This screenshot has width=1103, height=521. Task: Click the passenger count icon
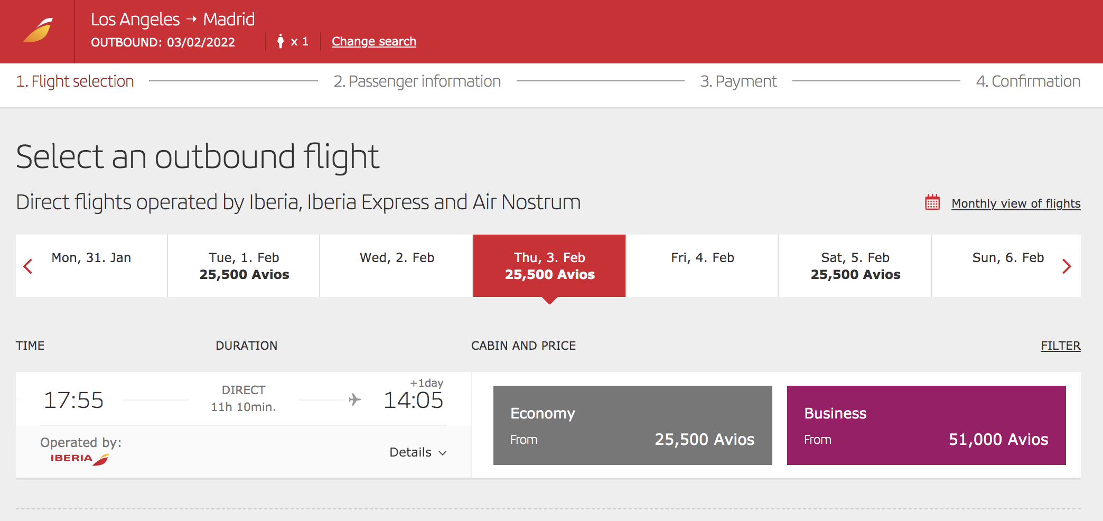pos(281,41)
